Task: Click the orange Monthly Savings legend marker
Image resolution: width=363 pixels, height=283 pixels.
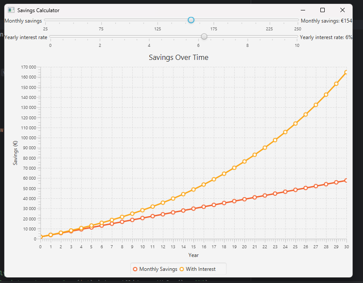Action: pyautogui.click(x=135, y=269)
